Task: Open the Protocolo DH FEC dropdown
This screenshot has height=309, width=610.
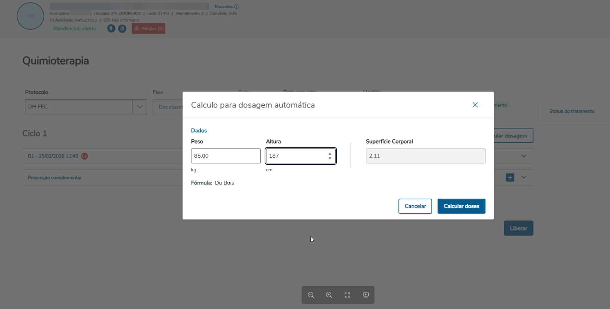Action: pyautogui.click(x=140, y=107)
